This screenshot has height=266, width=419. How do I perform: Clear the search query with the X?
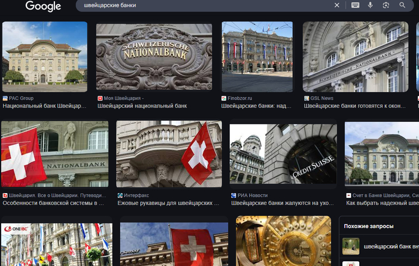336,5
